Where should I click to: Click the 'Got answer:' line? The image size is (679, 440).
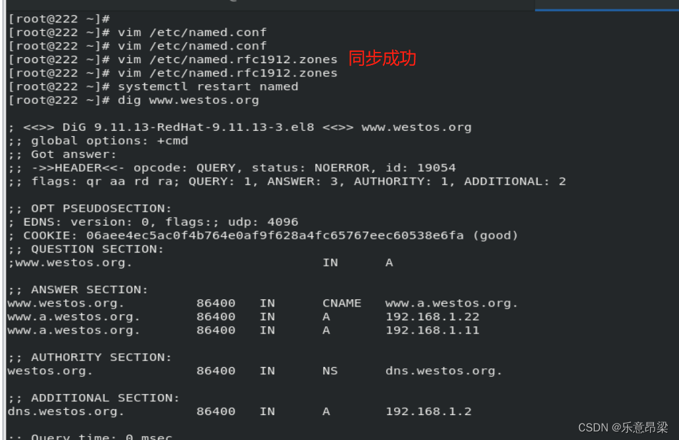[63, 154]
